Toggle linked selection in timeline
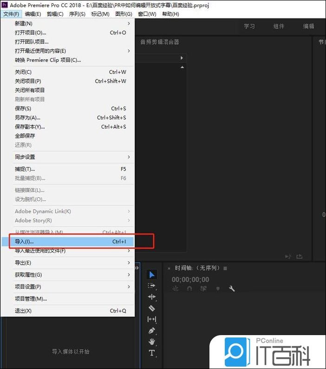The height and width of the screenshot is (369, 326). coord(203,289)
